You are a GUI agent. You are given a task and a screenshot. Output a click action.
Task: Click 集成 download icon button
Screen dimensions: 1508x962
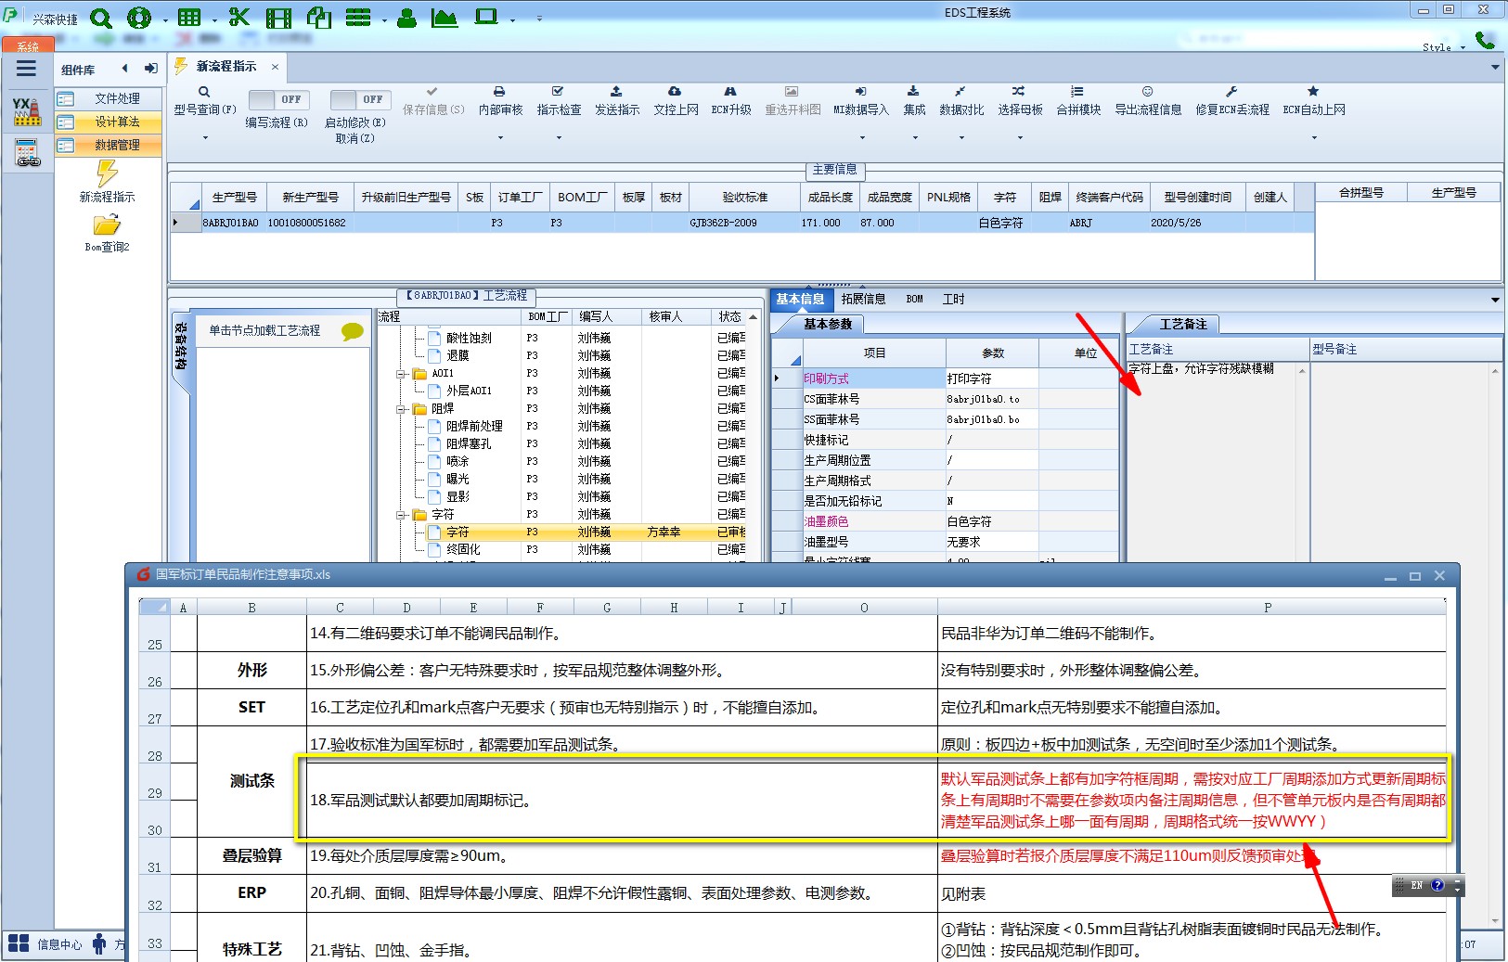point(914,101)
